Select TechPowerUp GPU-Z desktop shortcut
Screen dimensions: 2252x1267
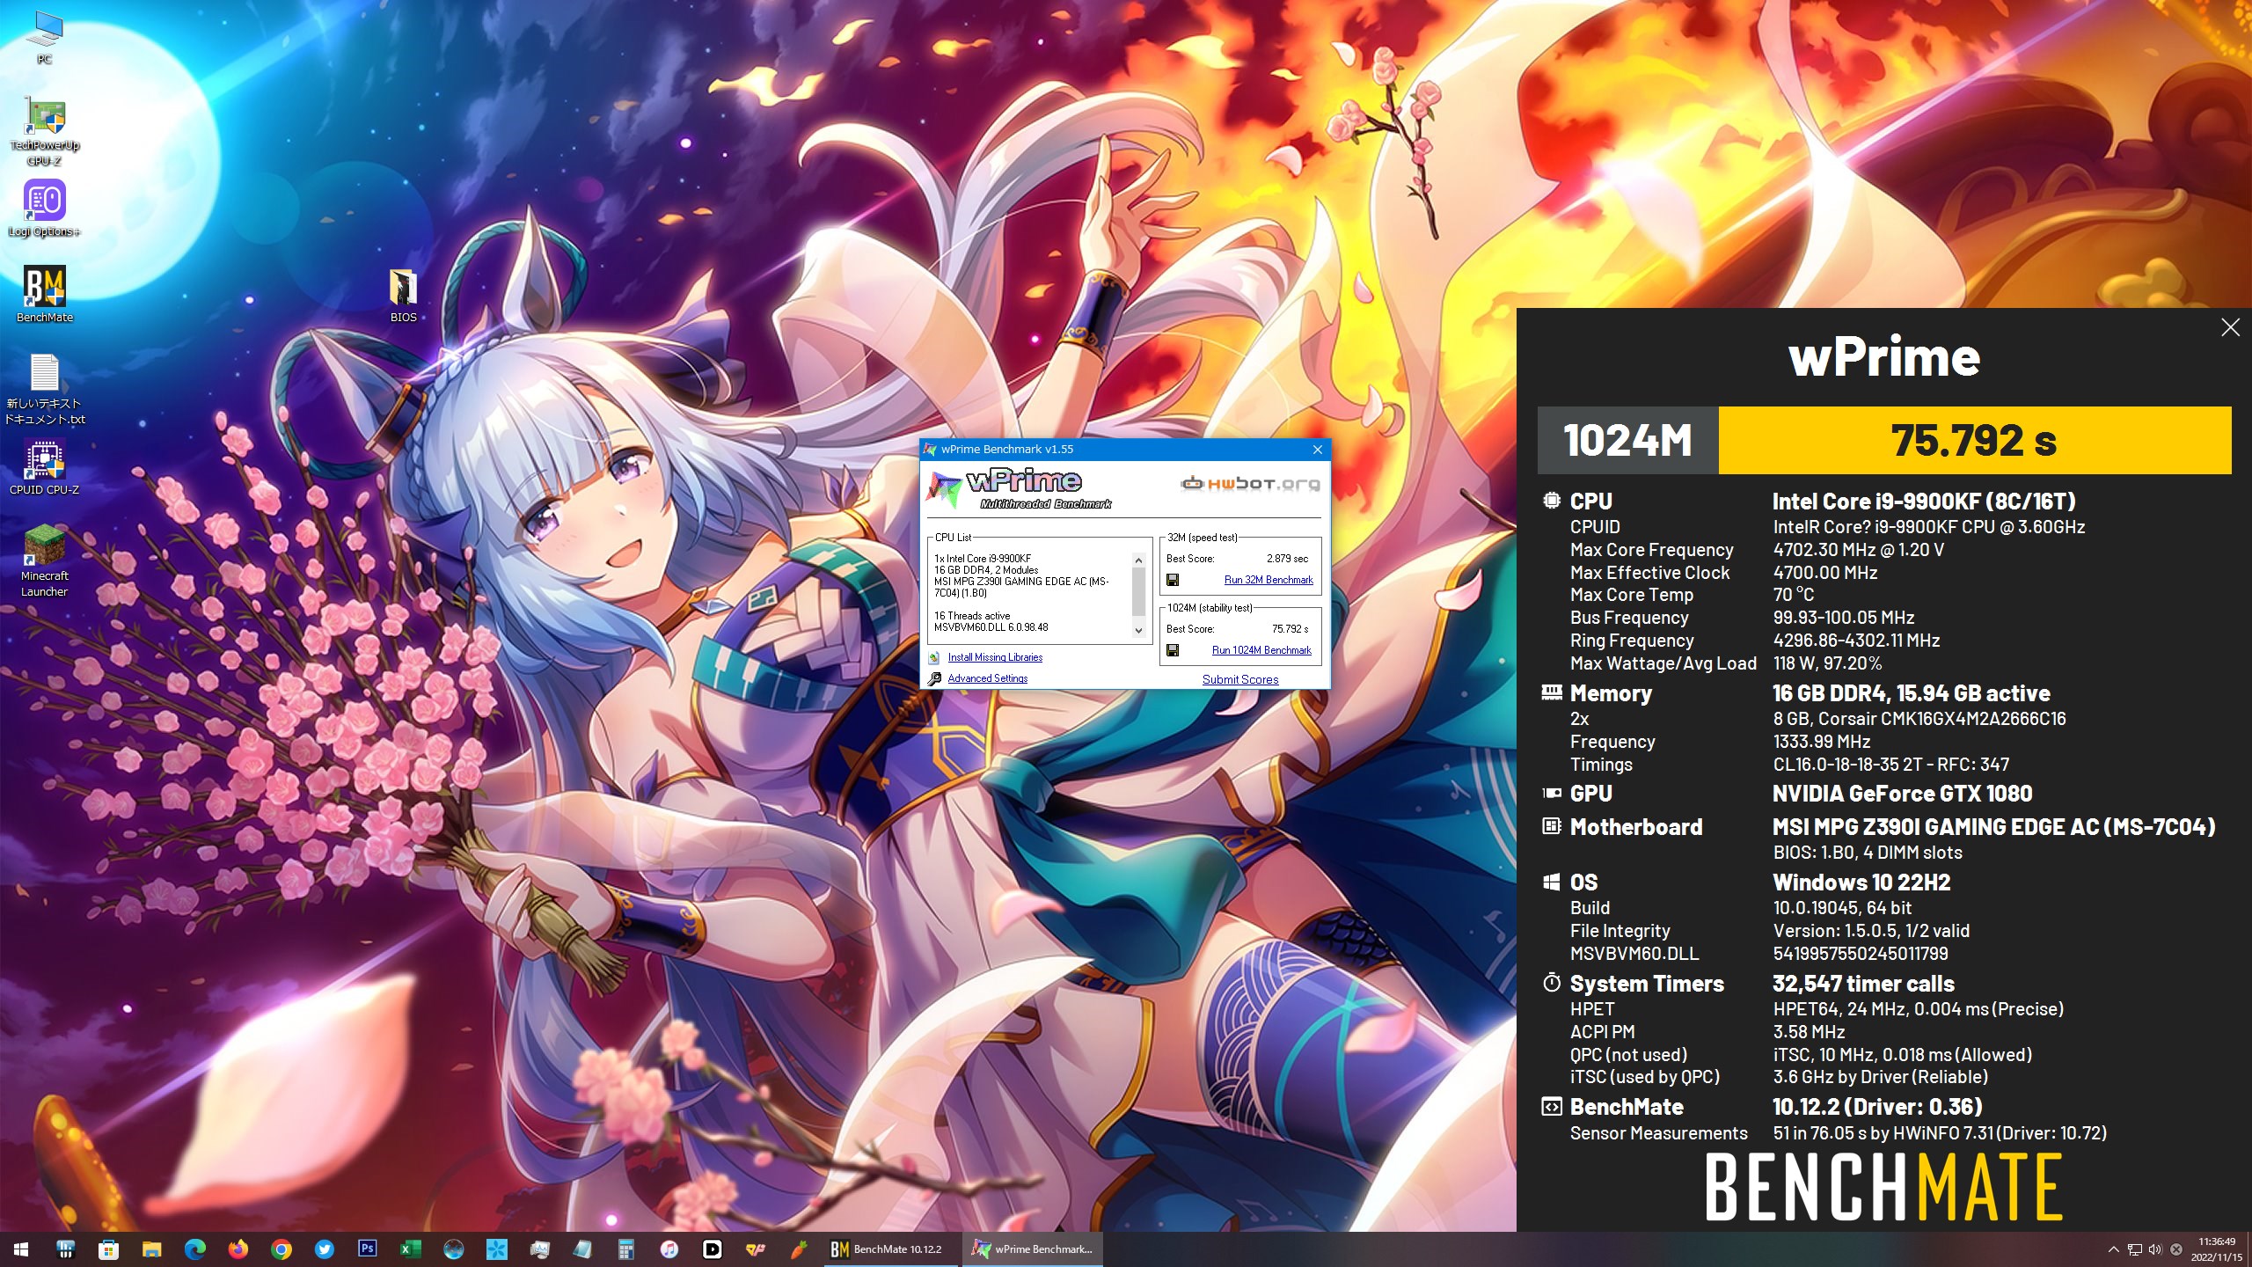44,131
